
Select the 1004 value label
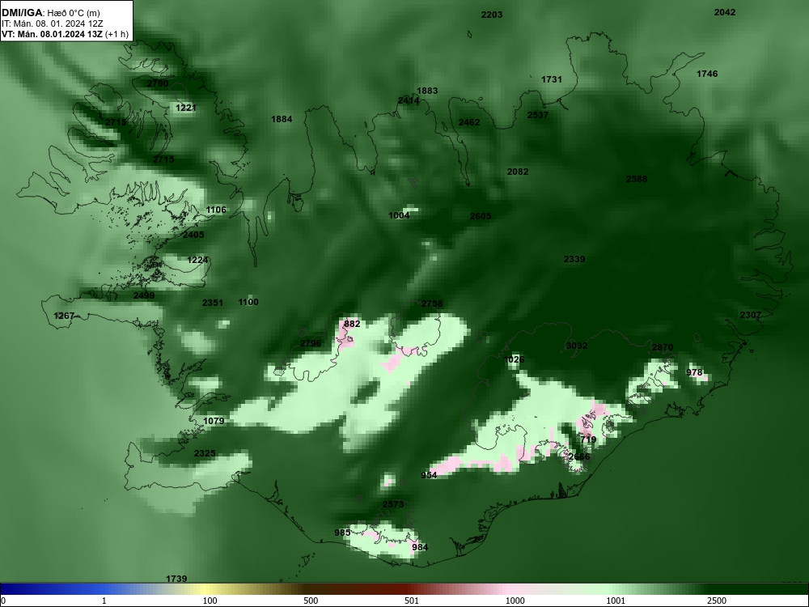(x=399, y=216)
